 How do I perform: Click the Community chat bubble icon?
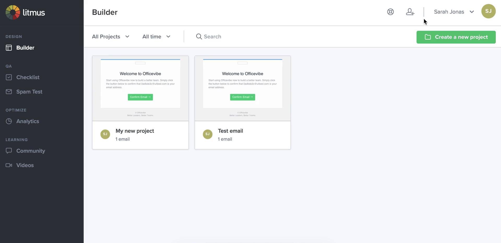point(9,151)
